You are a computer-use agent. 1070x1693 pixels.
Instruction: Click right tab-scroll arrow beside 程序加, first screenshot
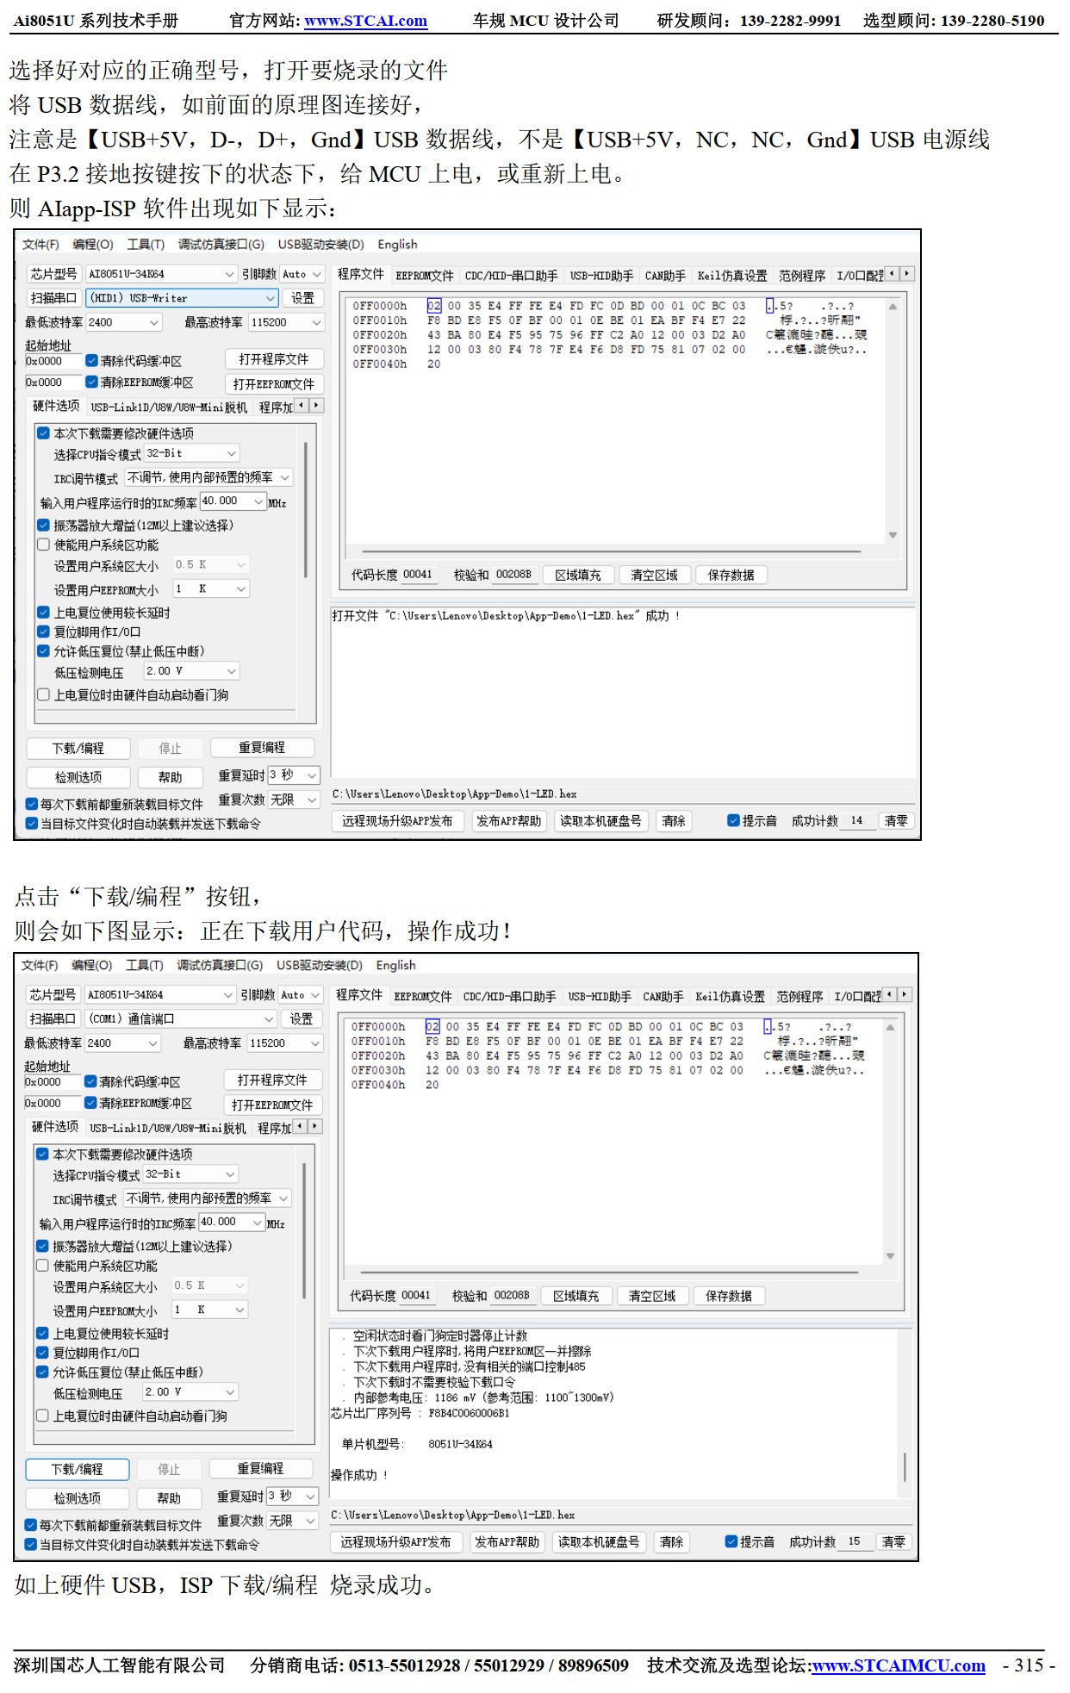pos(317,405)
